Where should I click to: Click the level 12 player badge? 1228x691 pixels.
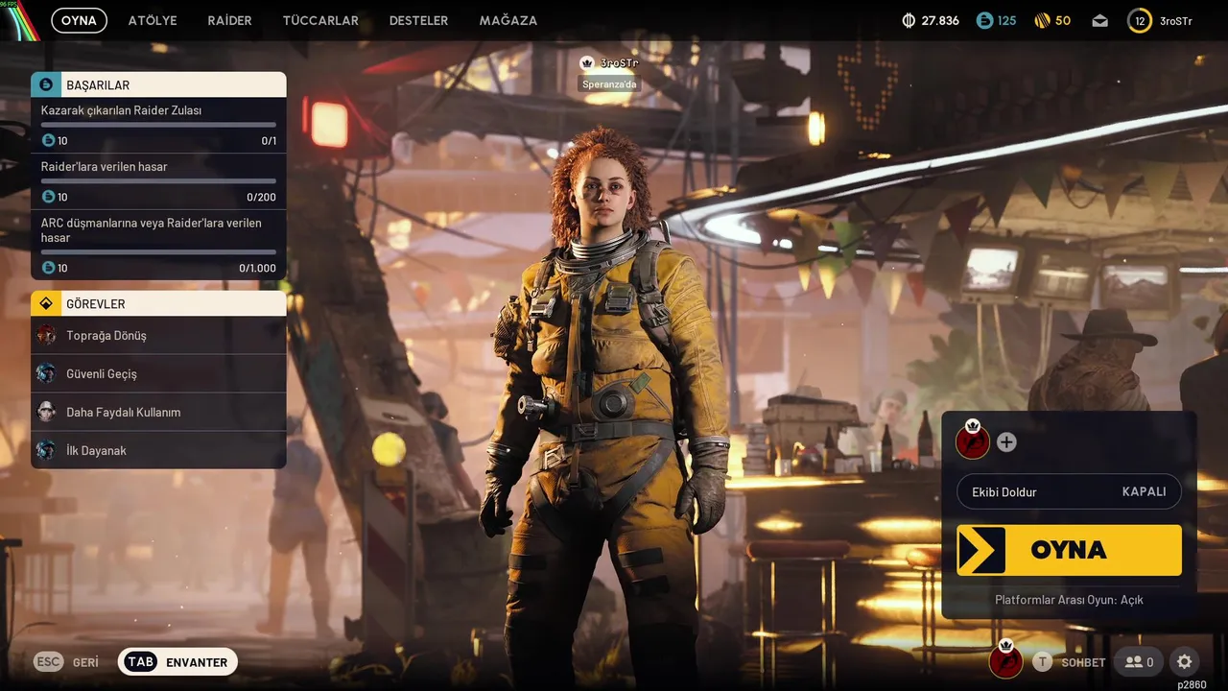pyautogui.click(x=1140, y=20)
